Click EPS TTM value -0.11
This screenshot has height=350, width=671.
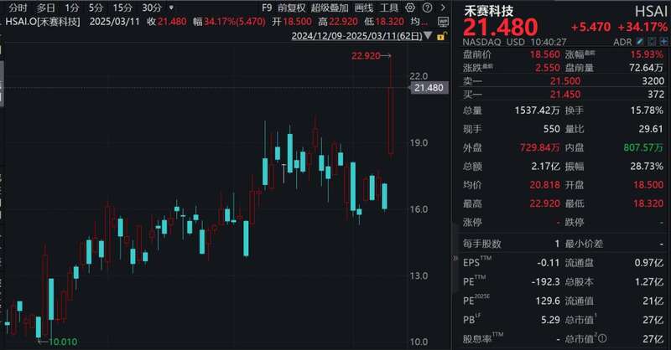549,263
